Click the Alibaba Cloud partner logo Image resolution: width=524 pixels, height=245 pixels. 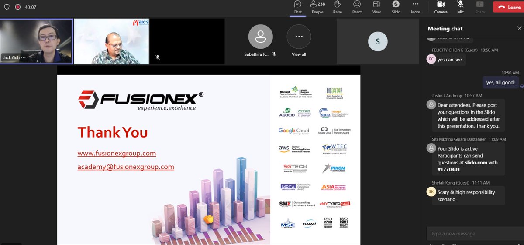(x=334, y=131)
